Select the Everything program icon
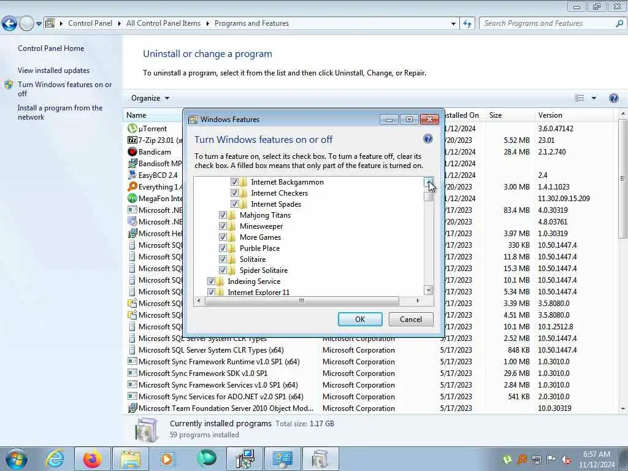 132,186
